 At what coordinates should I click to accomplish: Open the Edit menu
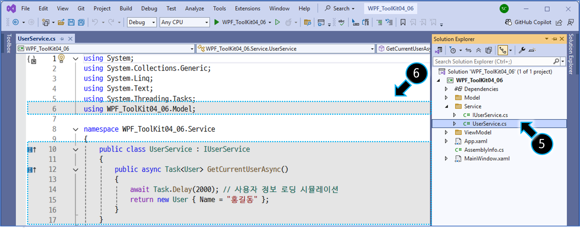click(x=43, y=9)
